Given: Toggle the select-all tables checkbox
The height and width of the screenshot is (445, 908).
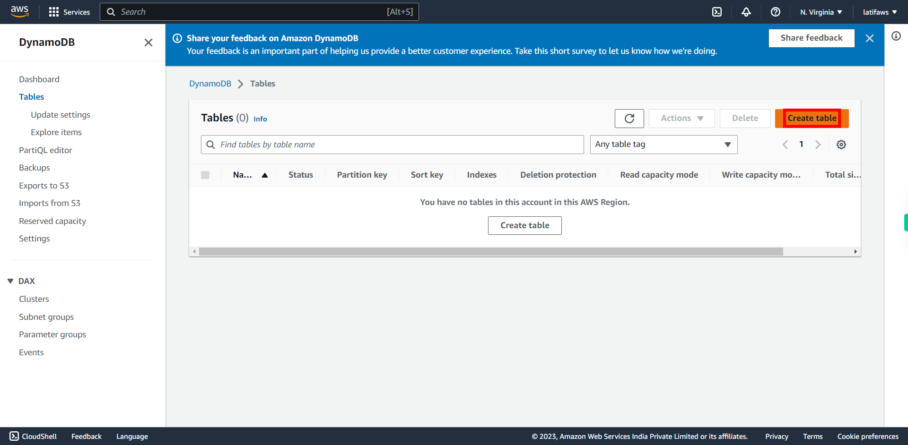Looking at the screenshot, I should click(205, 175).
